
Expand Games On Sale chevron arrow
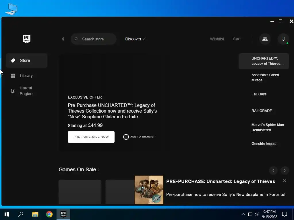click(x=99, y=170)
